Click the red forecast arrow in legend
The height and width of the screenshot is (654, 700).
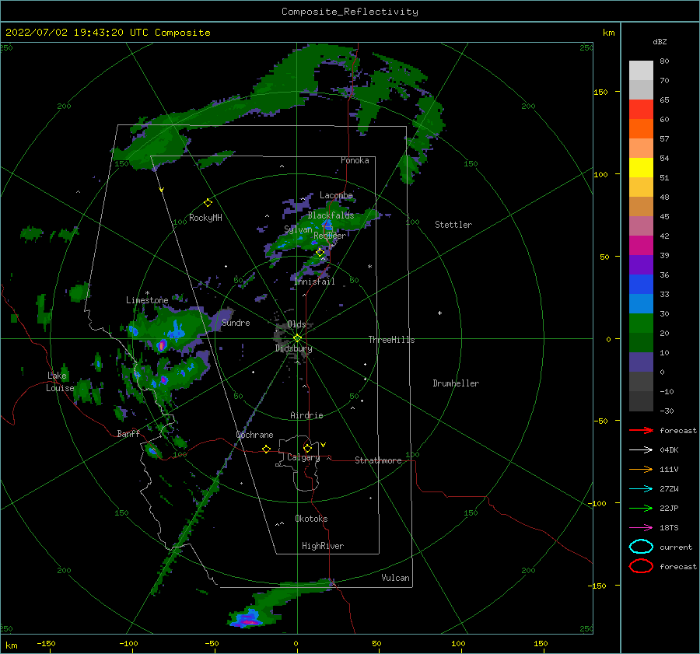pyautogui.click(x=641, y=430)
